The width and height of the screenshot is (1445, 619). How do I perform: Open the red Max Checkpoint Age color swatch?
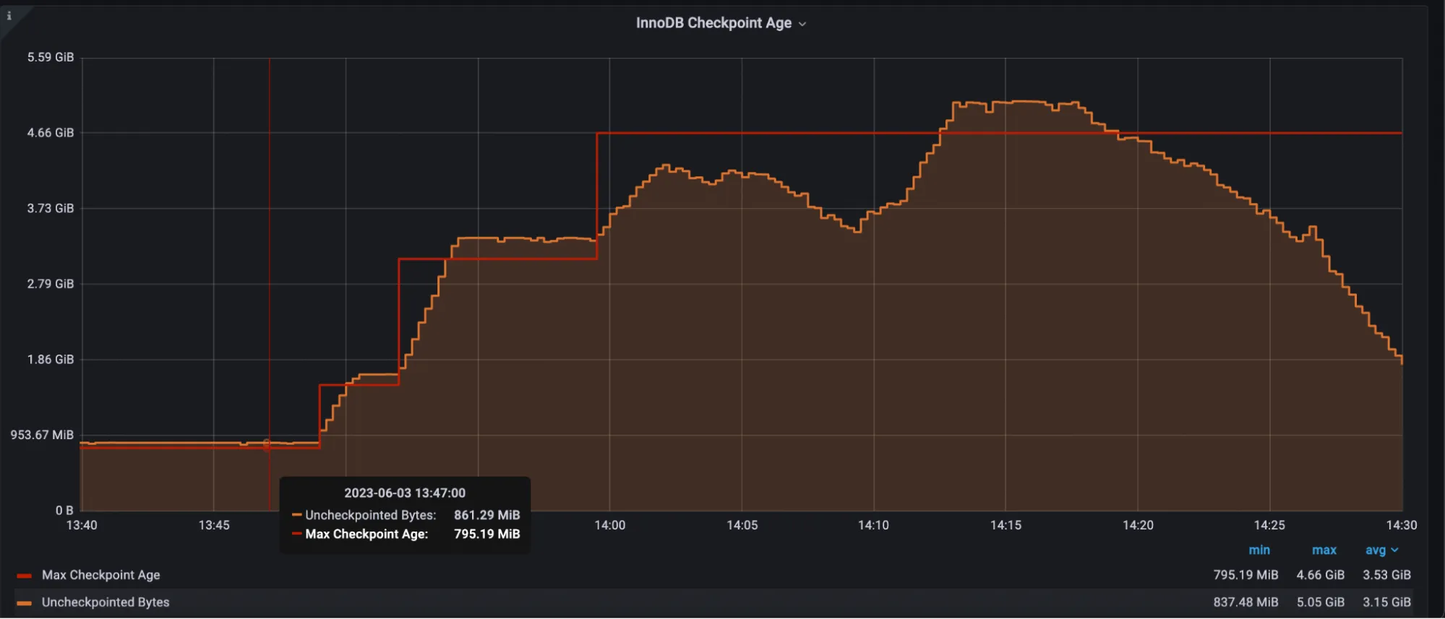(x=24, y=576)
